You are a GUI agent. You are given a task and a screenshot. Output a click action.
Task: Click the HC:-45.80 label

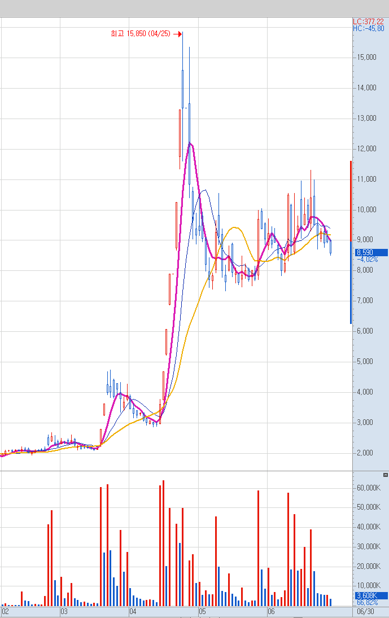click(368, 28)
